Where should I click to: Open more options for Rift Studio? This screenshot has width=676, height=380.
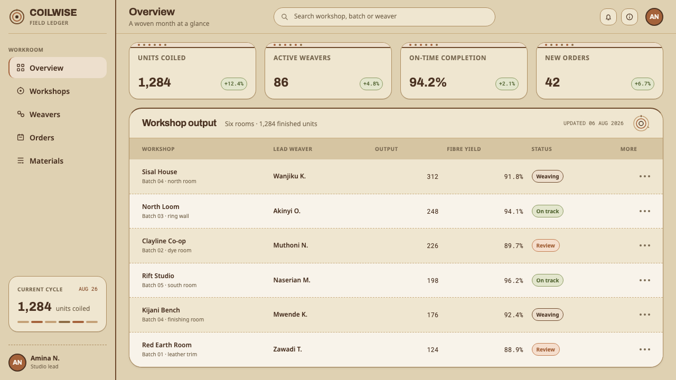[x=645, y=280]
